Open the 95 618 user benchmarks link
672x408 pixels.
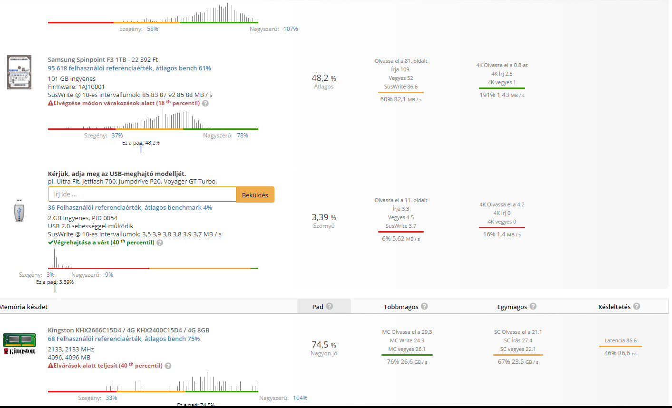129,68
